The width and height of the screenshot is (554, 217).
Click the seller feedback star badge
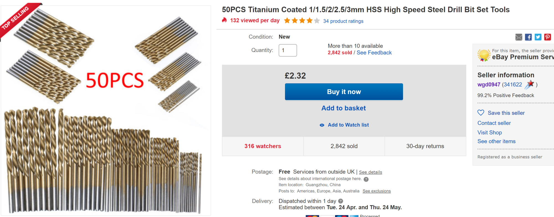[529, 84]
